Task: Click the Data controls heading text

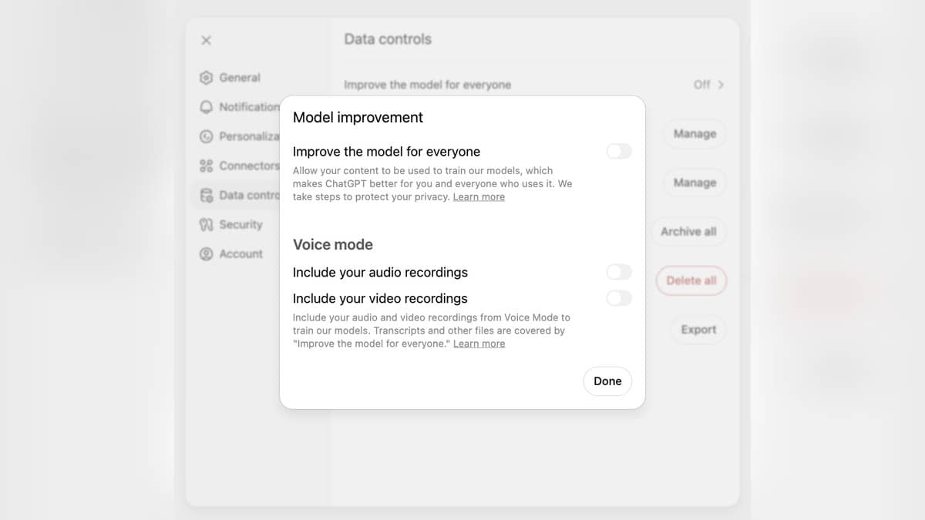Action: pyautogui.click(x=388, y=39)
